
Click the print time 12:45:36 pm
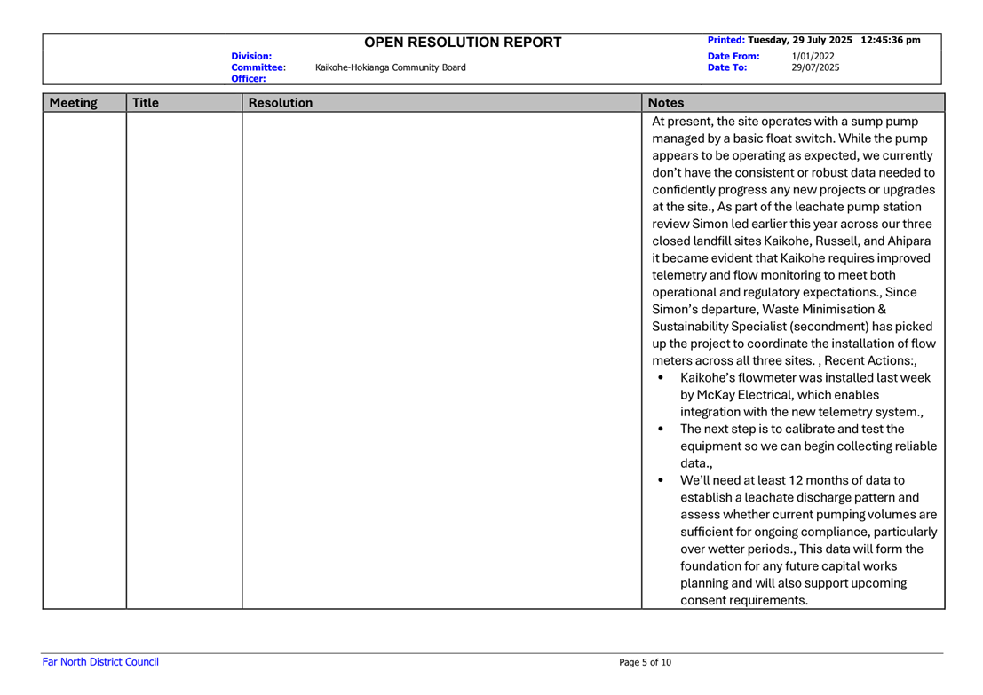click(x=891, y=39)
